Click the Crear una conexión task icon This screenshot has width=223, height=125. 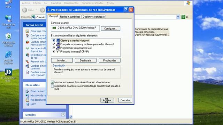(28, 31)
